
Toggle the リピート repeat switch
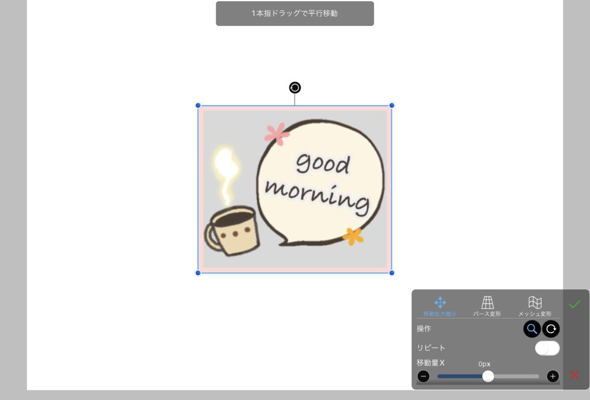coord(547,348)
